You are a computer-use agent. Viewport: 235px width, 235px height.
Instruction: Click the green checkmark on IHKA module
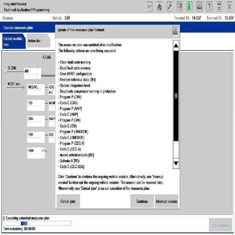[x=43, y=150]
